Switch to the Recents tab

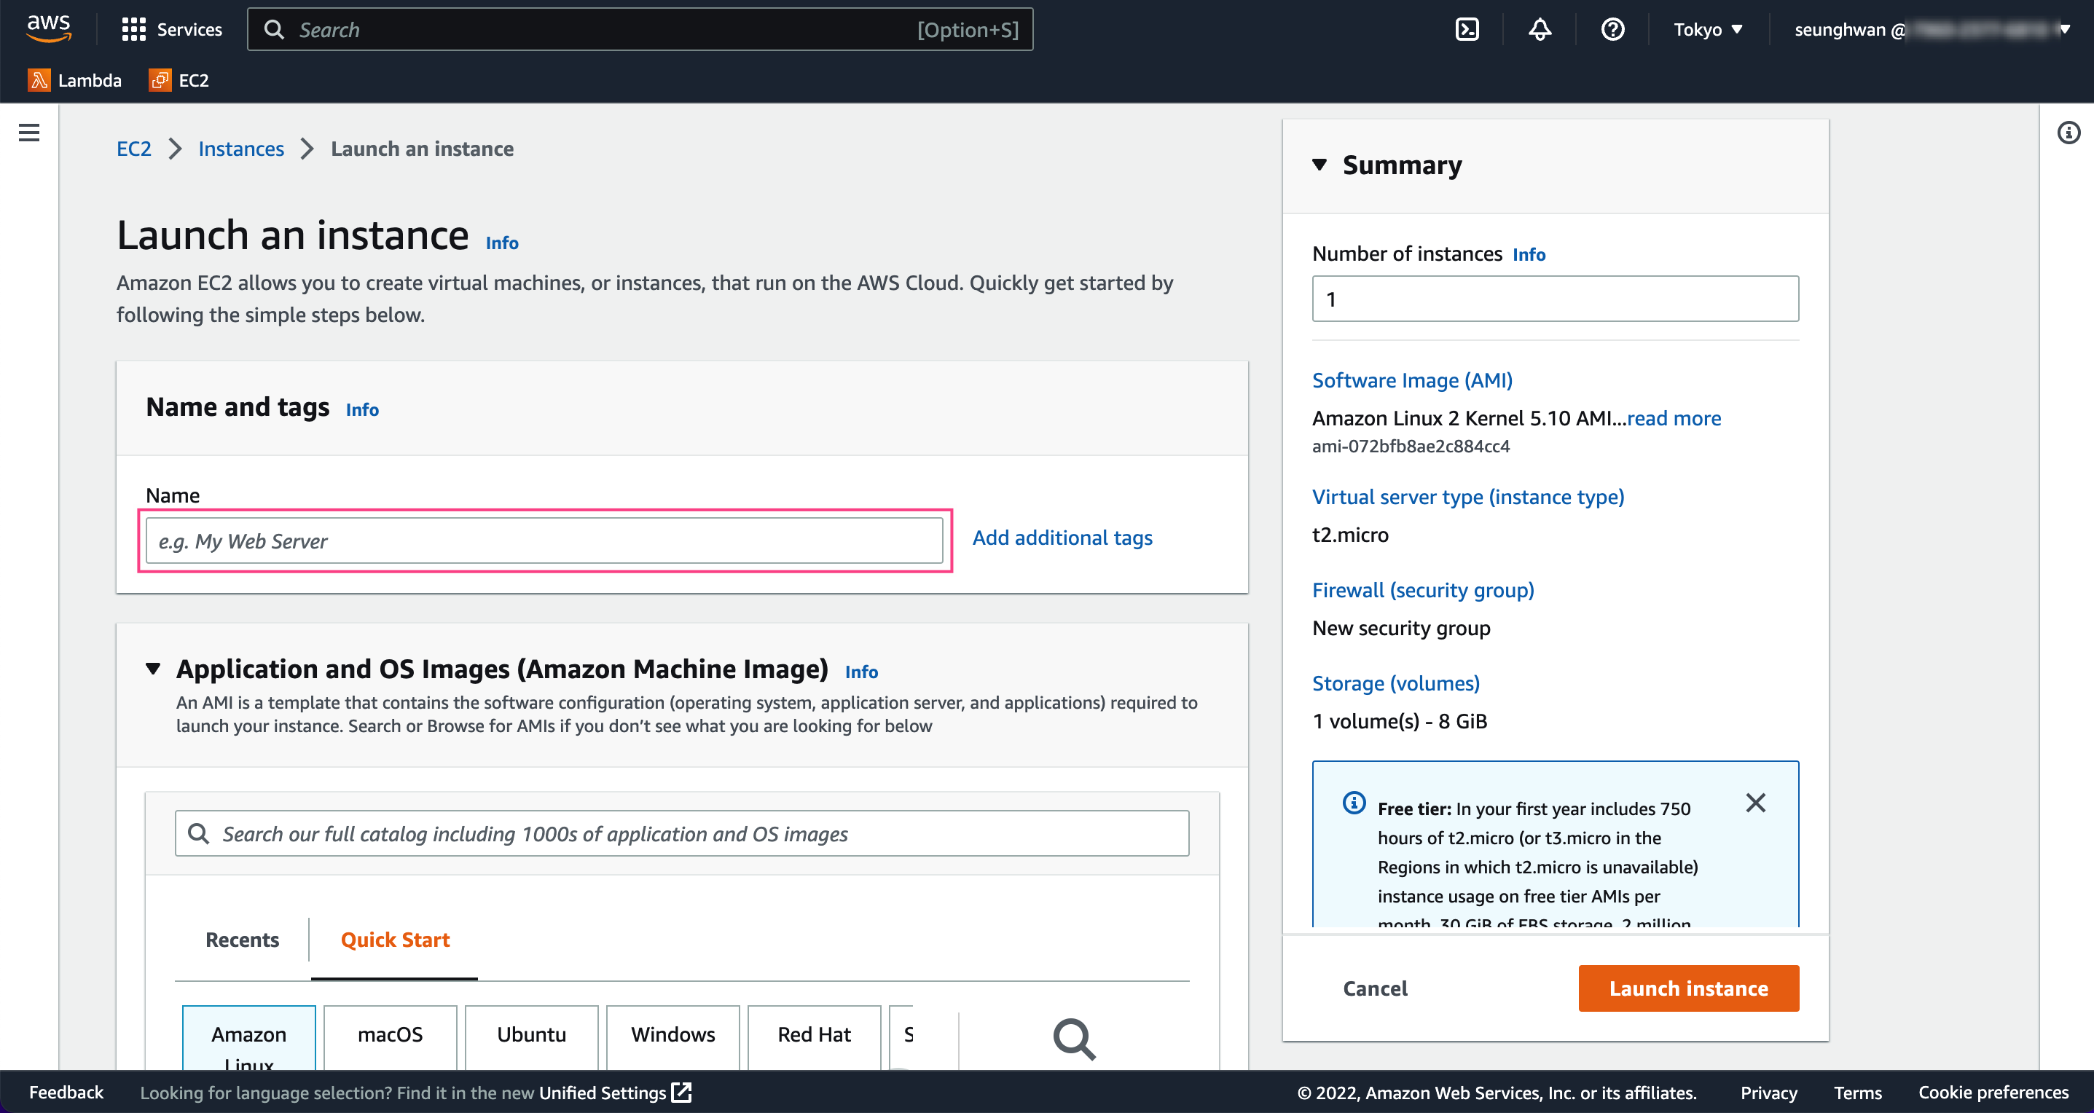(x=241, y=940)
